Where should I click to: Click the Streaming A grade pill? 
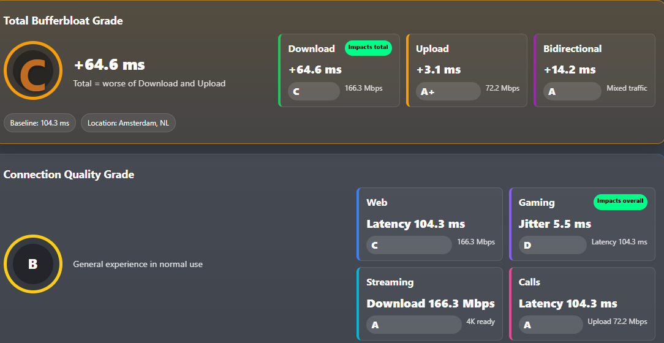point(414,325)
